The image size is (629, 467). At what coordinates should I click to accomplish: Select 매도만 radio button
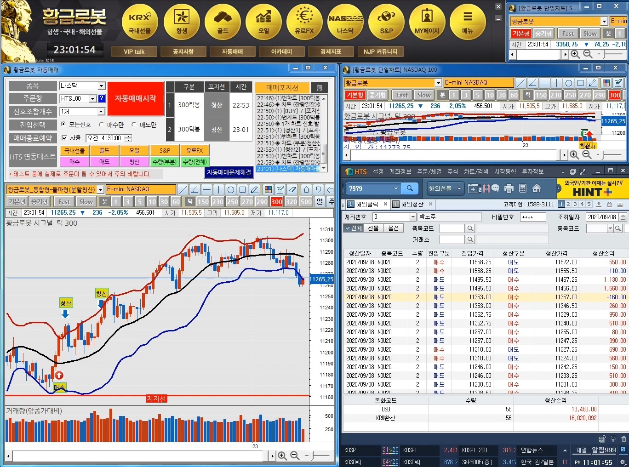point(134,125)
